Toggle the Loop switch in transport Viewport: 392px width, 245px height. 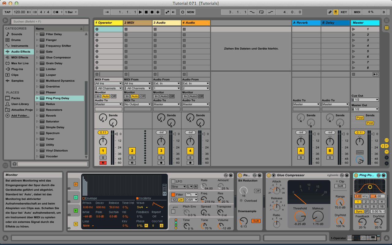pos(261,12)
